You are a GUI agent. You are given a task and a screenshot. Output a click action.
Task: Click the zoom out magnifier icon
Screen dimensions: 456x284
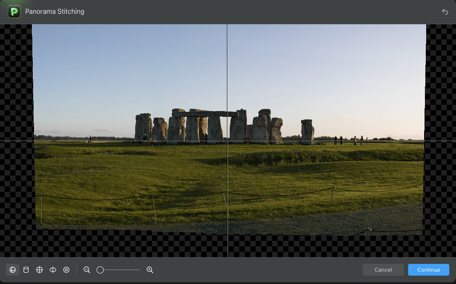click(x=87, y=270)
